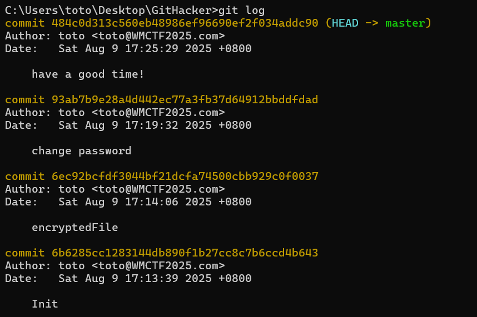
Task: Click the Author line under the HEAD commit
Action: (115, 36)
